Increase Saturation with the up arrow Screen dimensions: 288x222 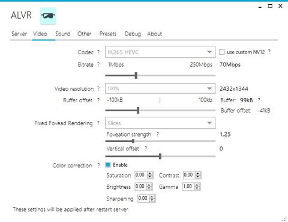pos(150,173)
